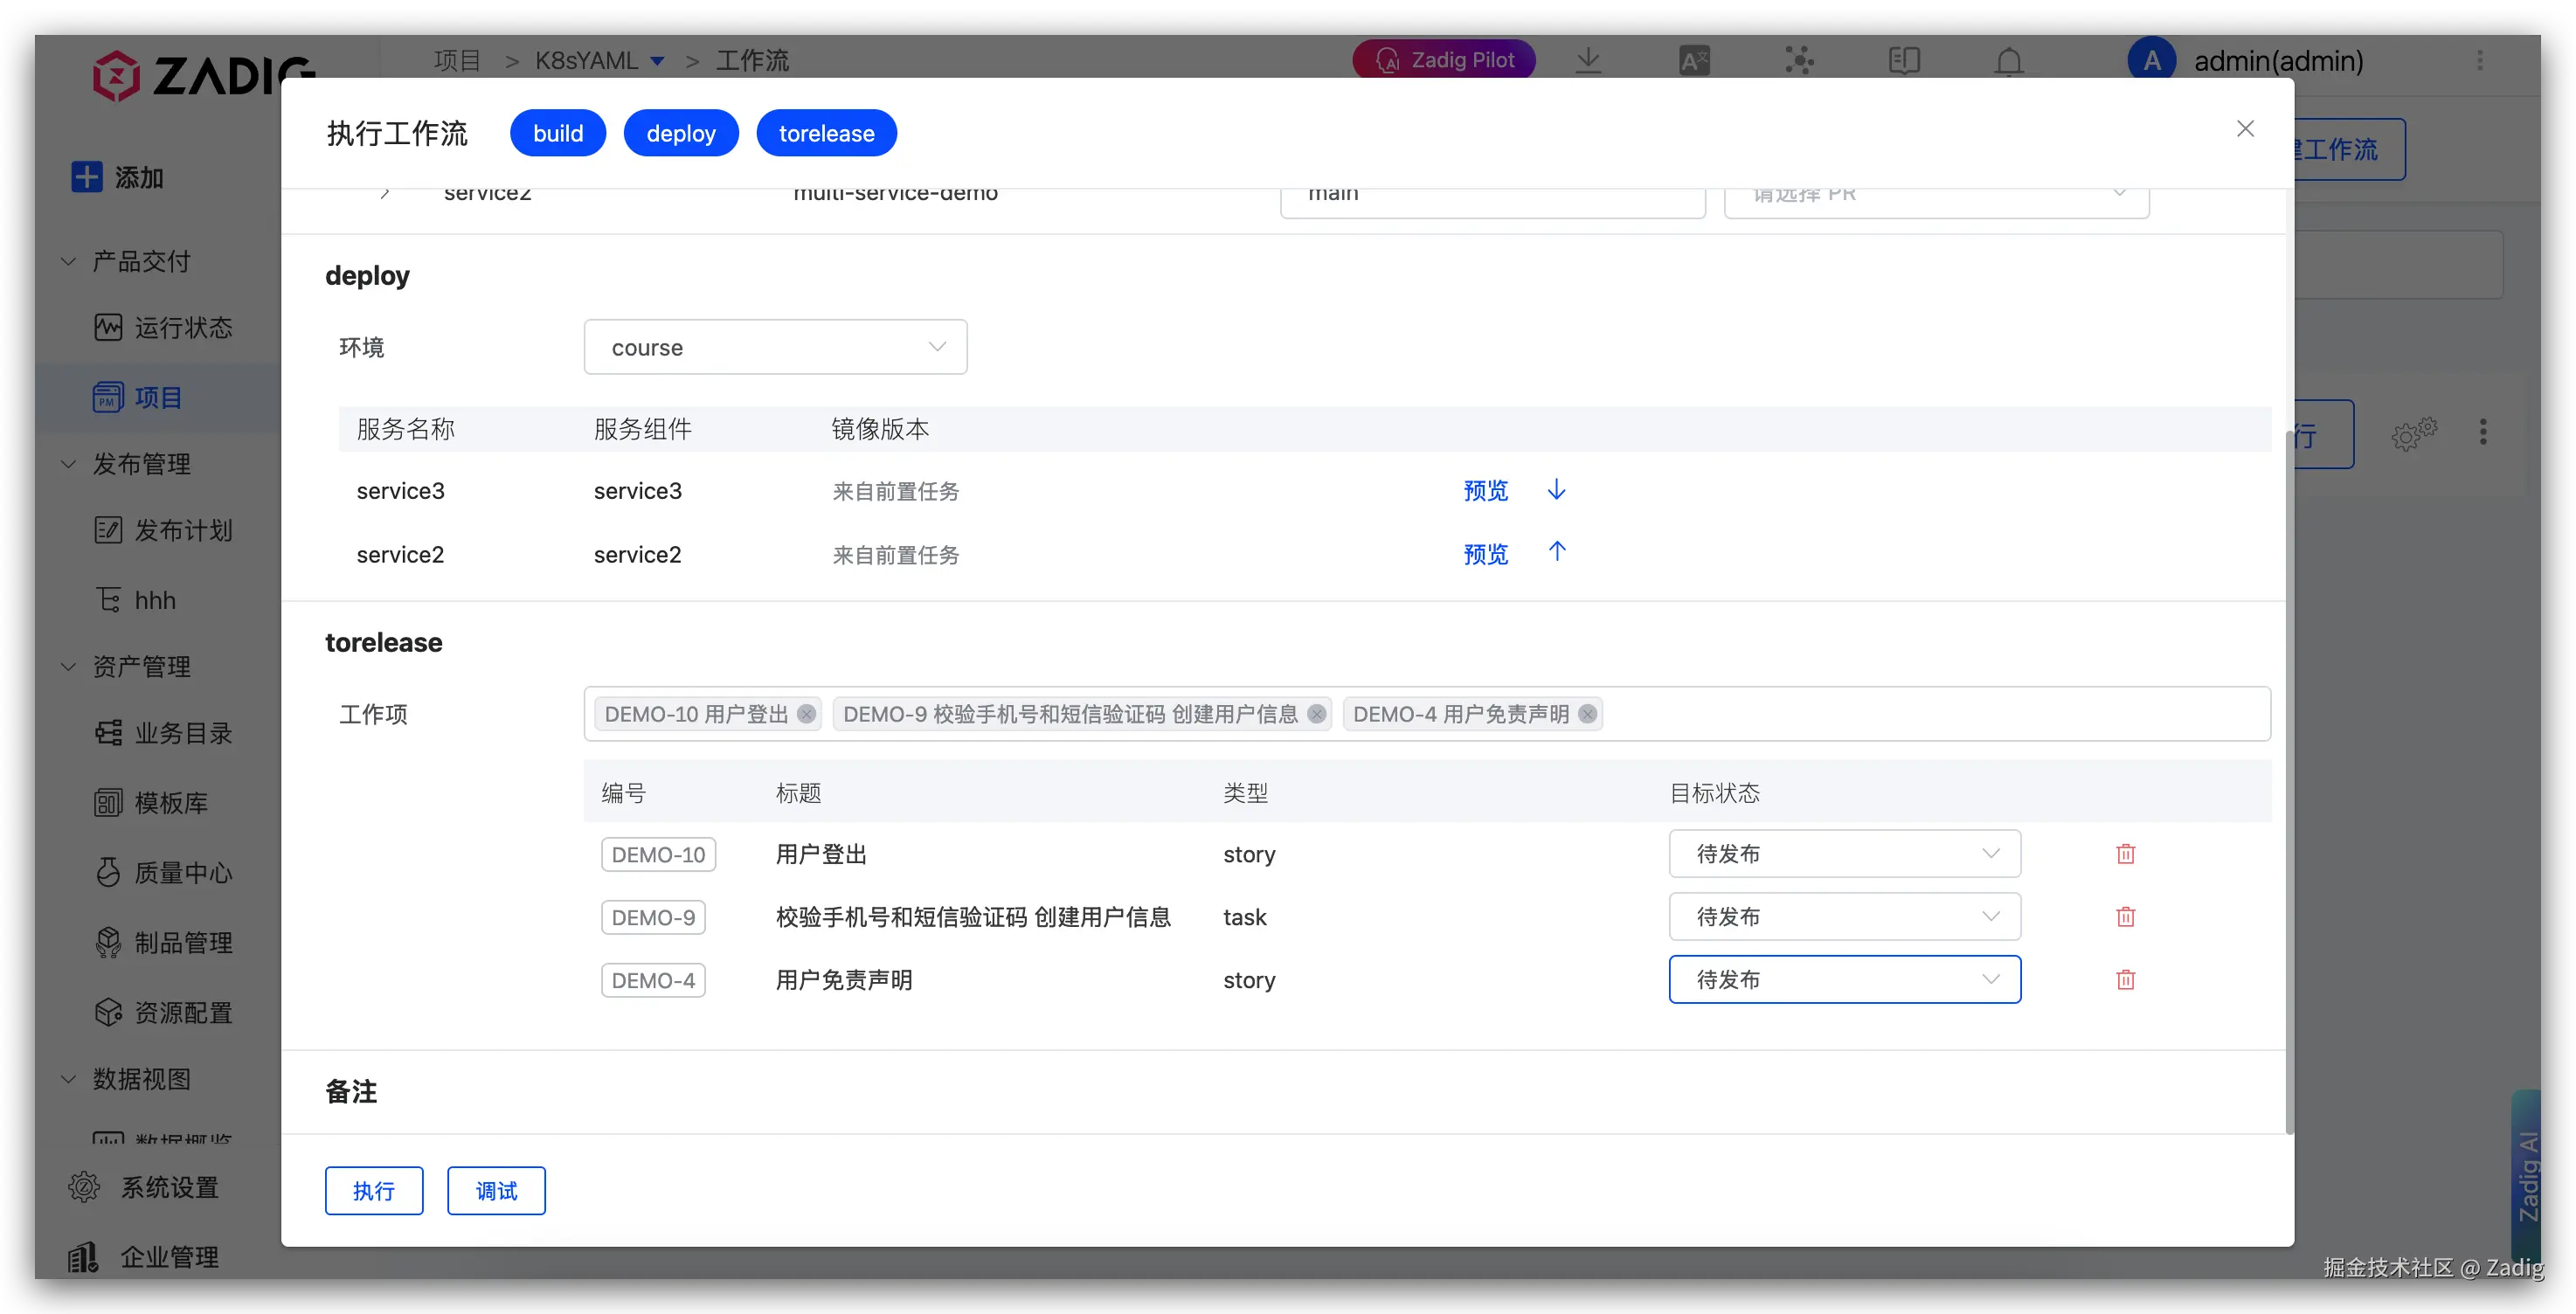Select the build stage pill
Viewport: 2576px width, 1314px height.
[557, 133]
